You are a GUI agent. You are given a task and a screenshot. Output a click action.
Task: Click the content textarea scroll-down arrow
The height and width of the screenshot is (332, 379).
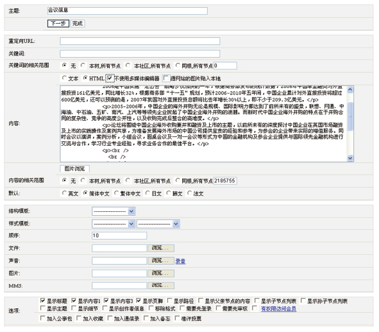click(350, 158)
